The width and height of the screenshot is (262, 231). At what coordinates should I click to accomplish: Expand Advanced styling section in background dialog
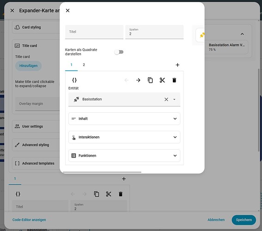pos(36,145)
